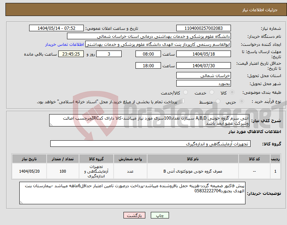This screenshot has width=287, height=225.
Task: Click the شماره نیاز field 1104000257002083
Action: click(203, 28)
